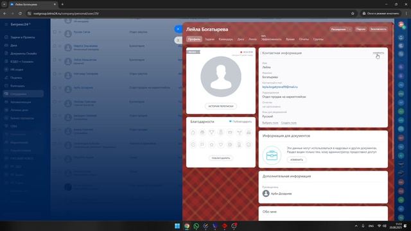
Task: Open Задачи и Проекты in left menu
Action: point(23,37)
